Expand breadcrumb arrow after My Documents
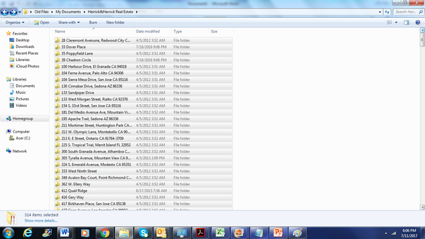Screen dimensions: 425x239 pyautogui.click(x=84, y=12)
